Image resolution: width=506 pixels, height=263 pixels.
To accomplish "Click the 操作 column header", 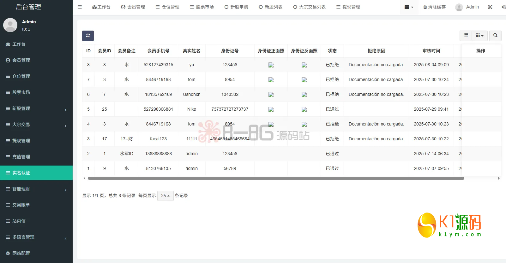I will (x=481, y=51).
